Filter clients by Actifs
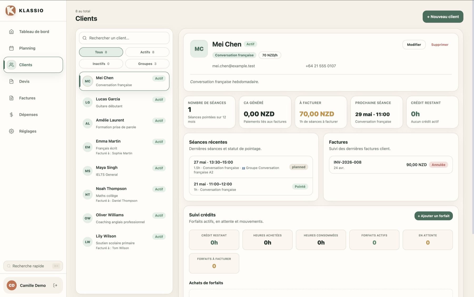Image resolution: width=474 pixels, height=297 pixels. 147,52
